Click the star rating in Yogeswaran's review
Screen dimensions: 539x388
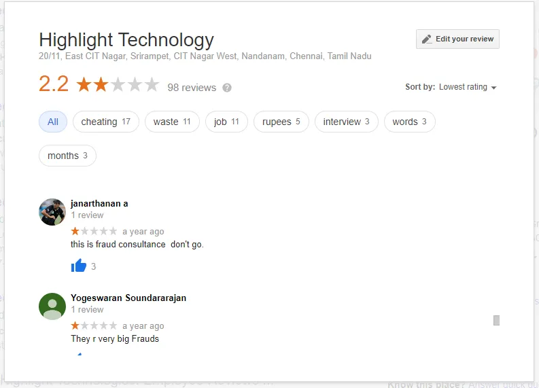point(94,325)
